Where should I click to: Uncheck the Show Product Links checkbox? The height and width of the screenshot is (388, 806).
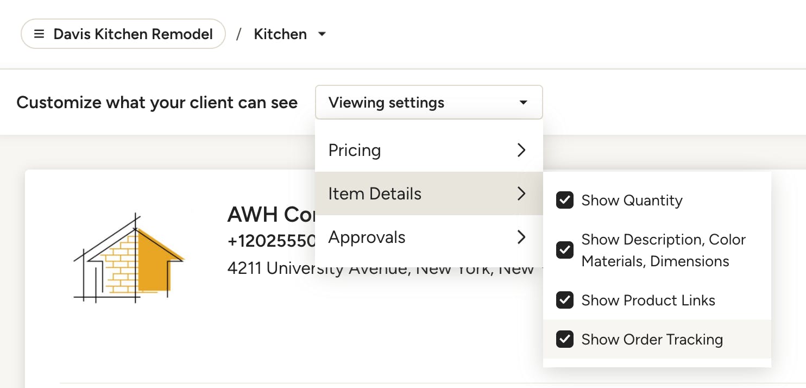click(x=565, y=300)
